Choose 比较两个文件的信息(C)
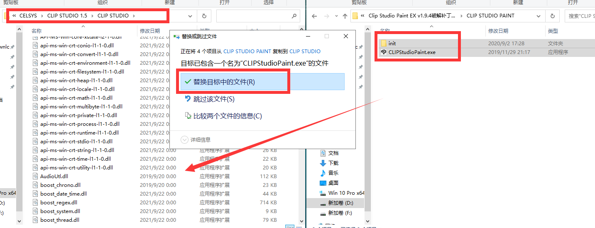 coord(223,116)
